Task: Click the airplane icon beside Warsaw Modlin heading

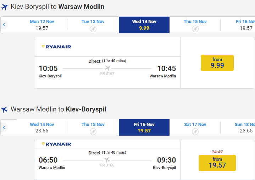Action: pyautogui.click(x=5, y=110)
